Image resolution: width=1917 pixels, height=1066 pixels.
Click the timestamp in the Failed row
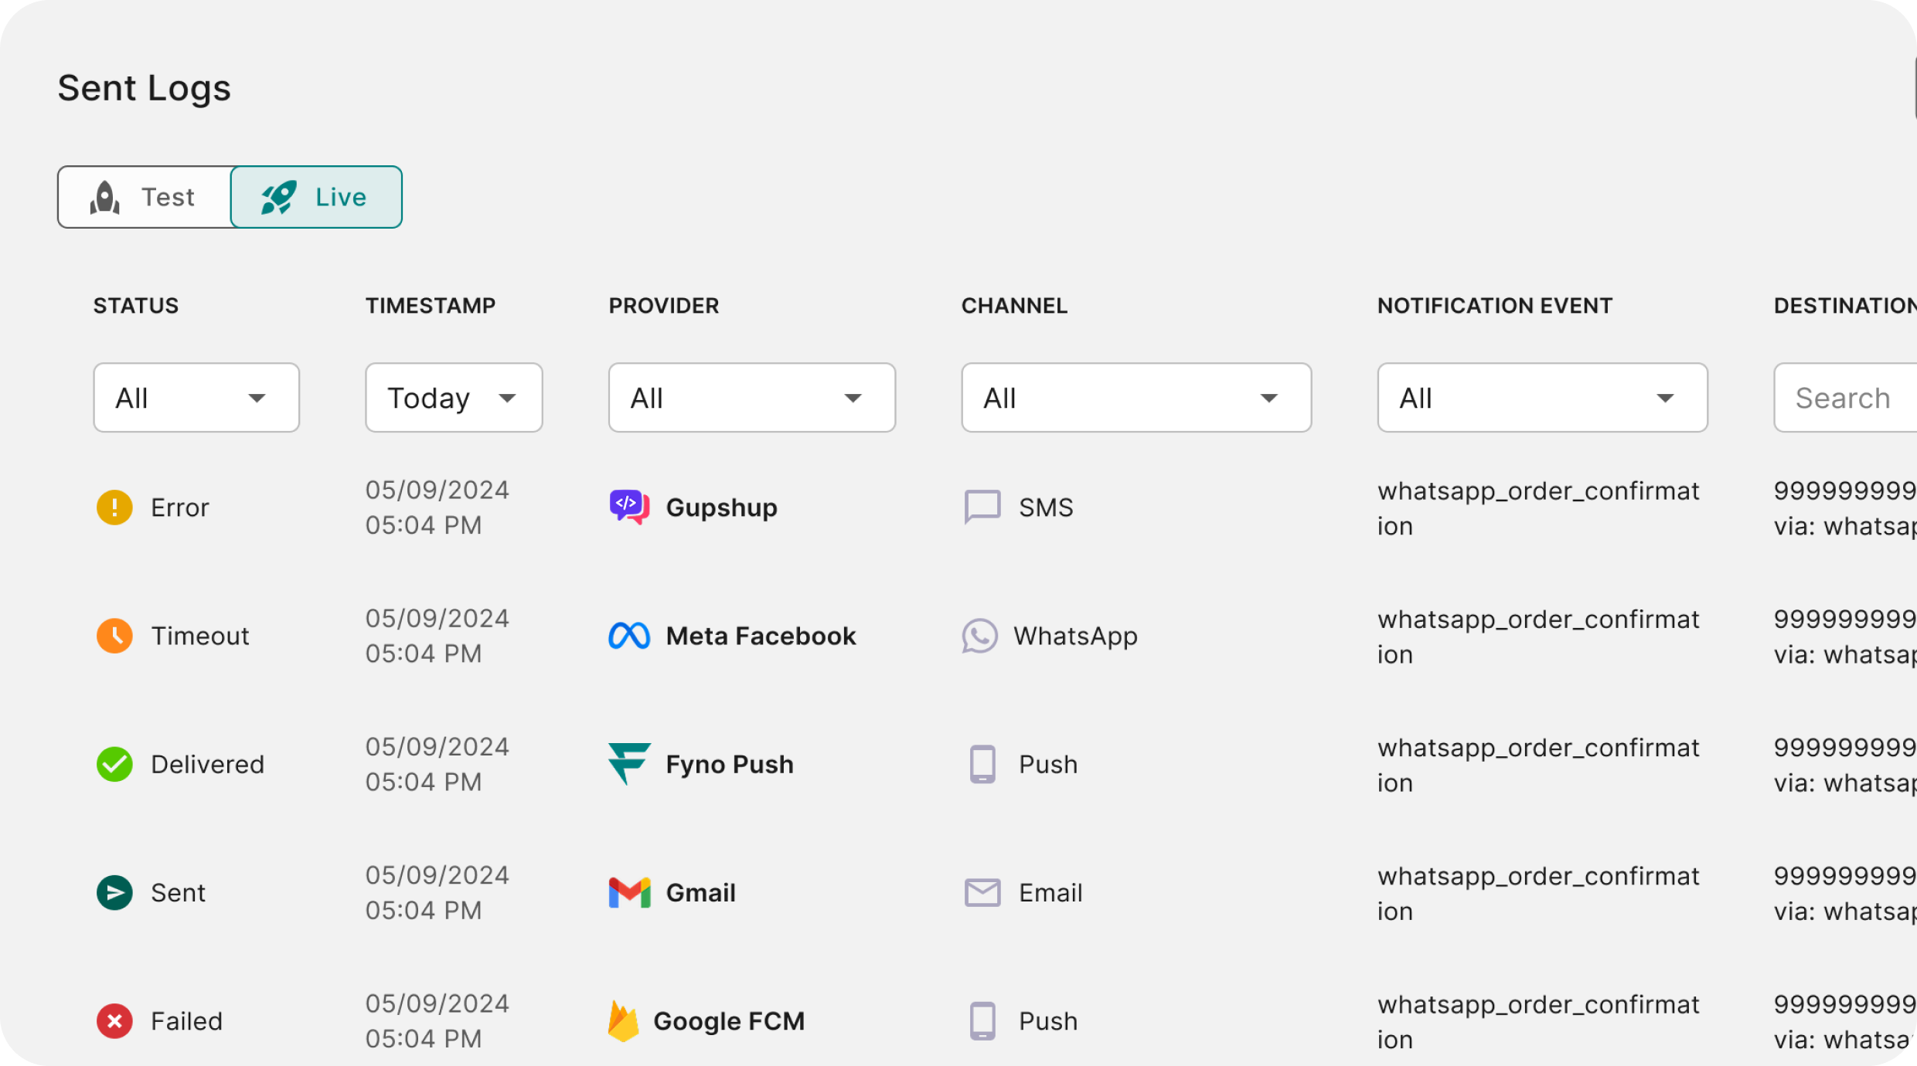[438, 1021]
